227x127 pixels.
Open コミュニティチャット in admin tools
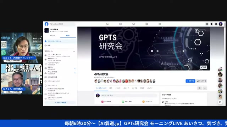click(60, 55)
